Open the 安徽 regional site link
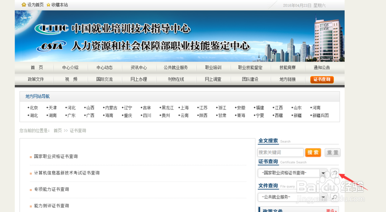386x212 pixels. 241,108
